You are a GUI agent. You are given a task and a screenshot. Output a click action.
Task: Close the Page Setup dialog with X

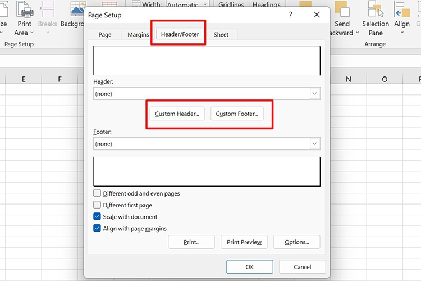317,15
